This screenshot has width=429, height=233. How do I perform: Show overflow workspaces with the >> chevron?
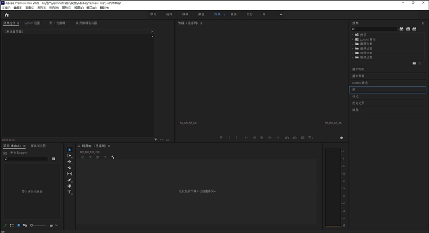click(x=280, y=14)
